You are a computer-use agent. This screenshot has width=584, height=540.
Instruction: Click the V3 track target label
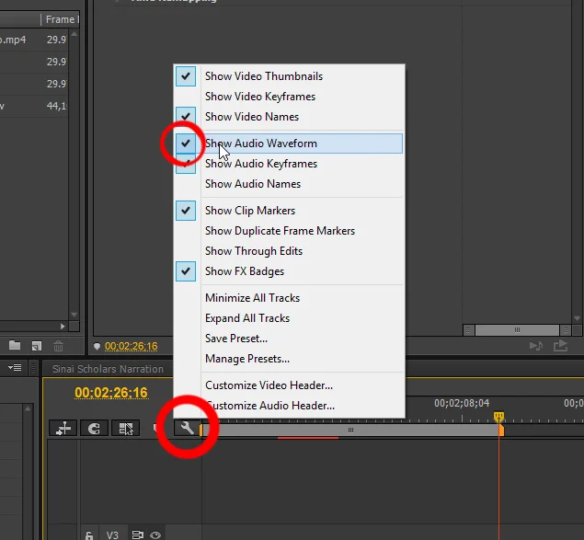coord(112,534)
